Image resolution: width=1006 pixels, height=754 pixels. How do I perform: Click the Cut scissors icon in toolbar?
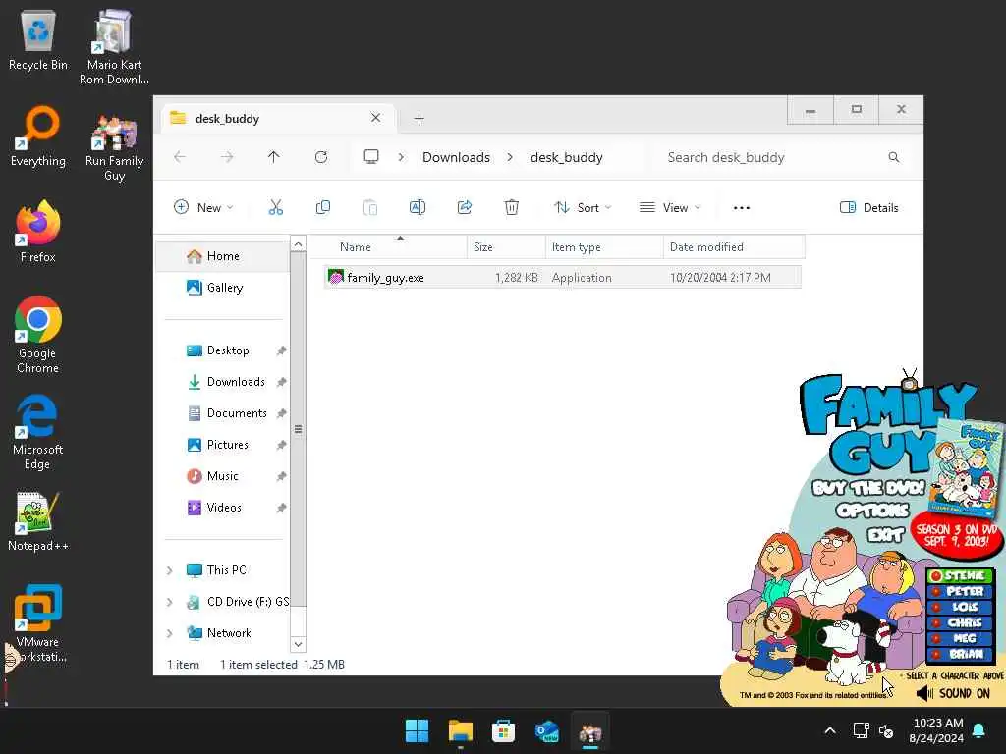click(x=275, y=207)
